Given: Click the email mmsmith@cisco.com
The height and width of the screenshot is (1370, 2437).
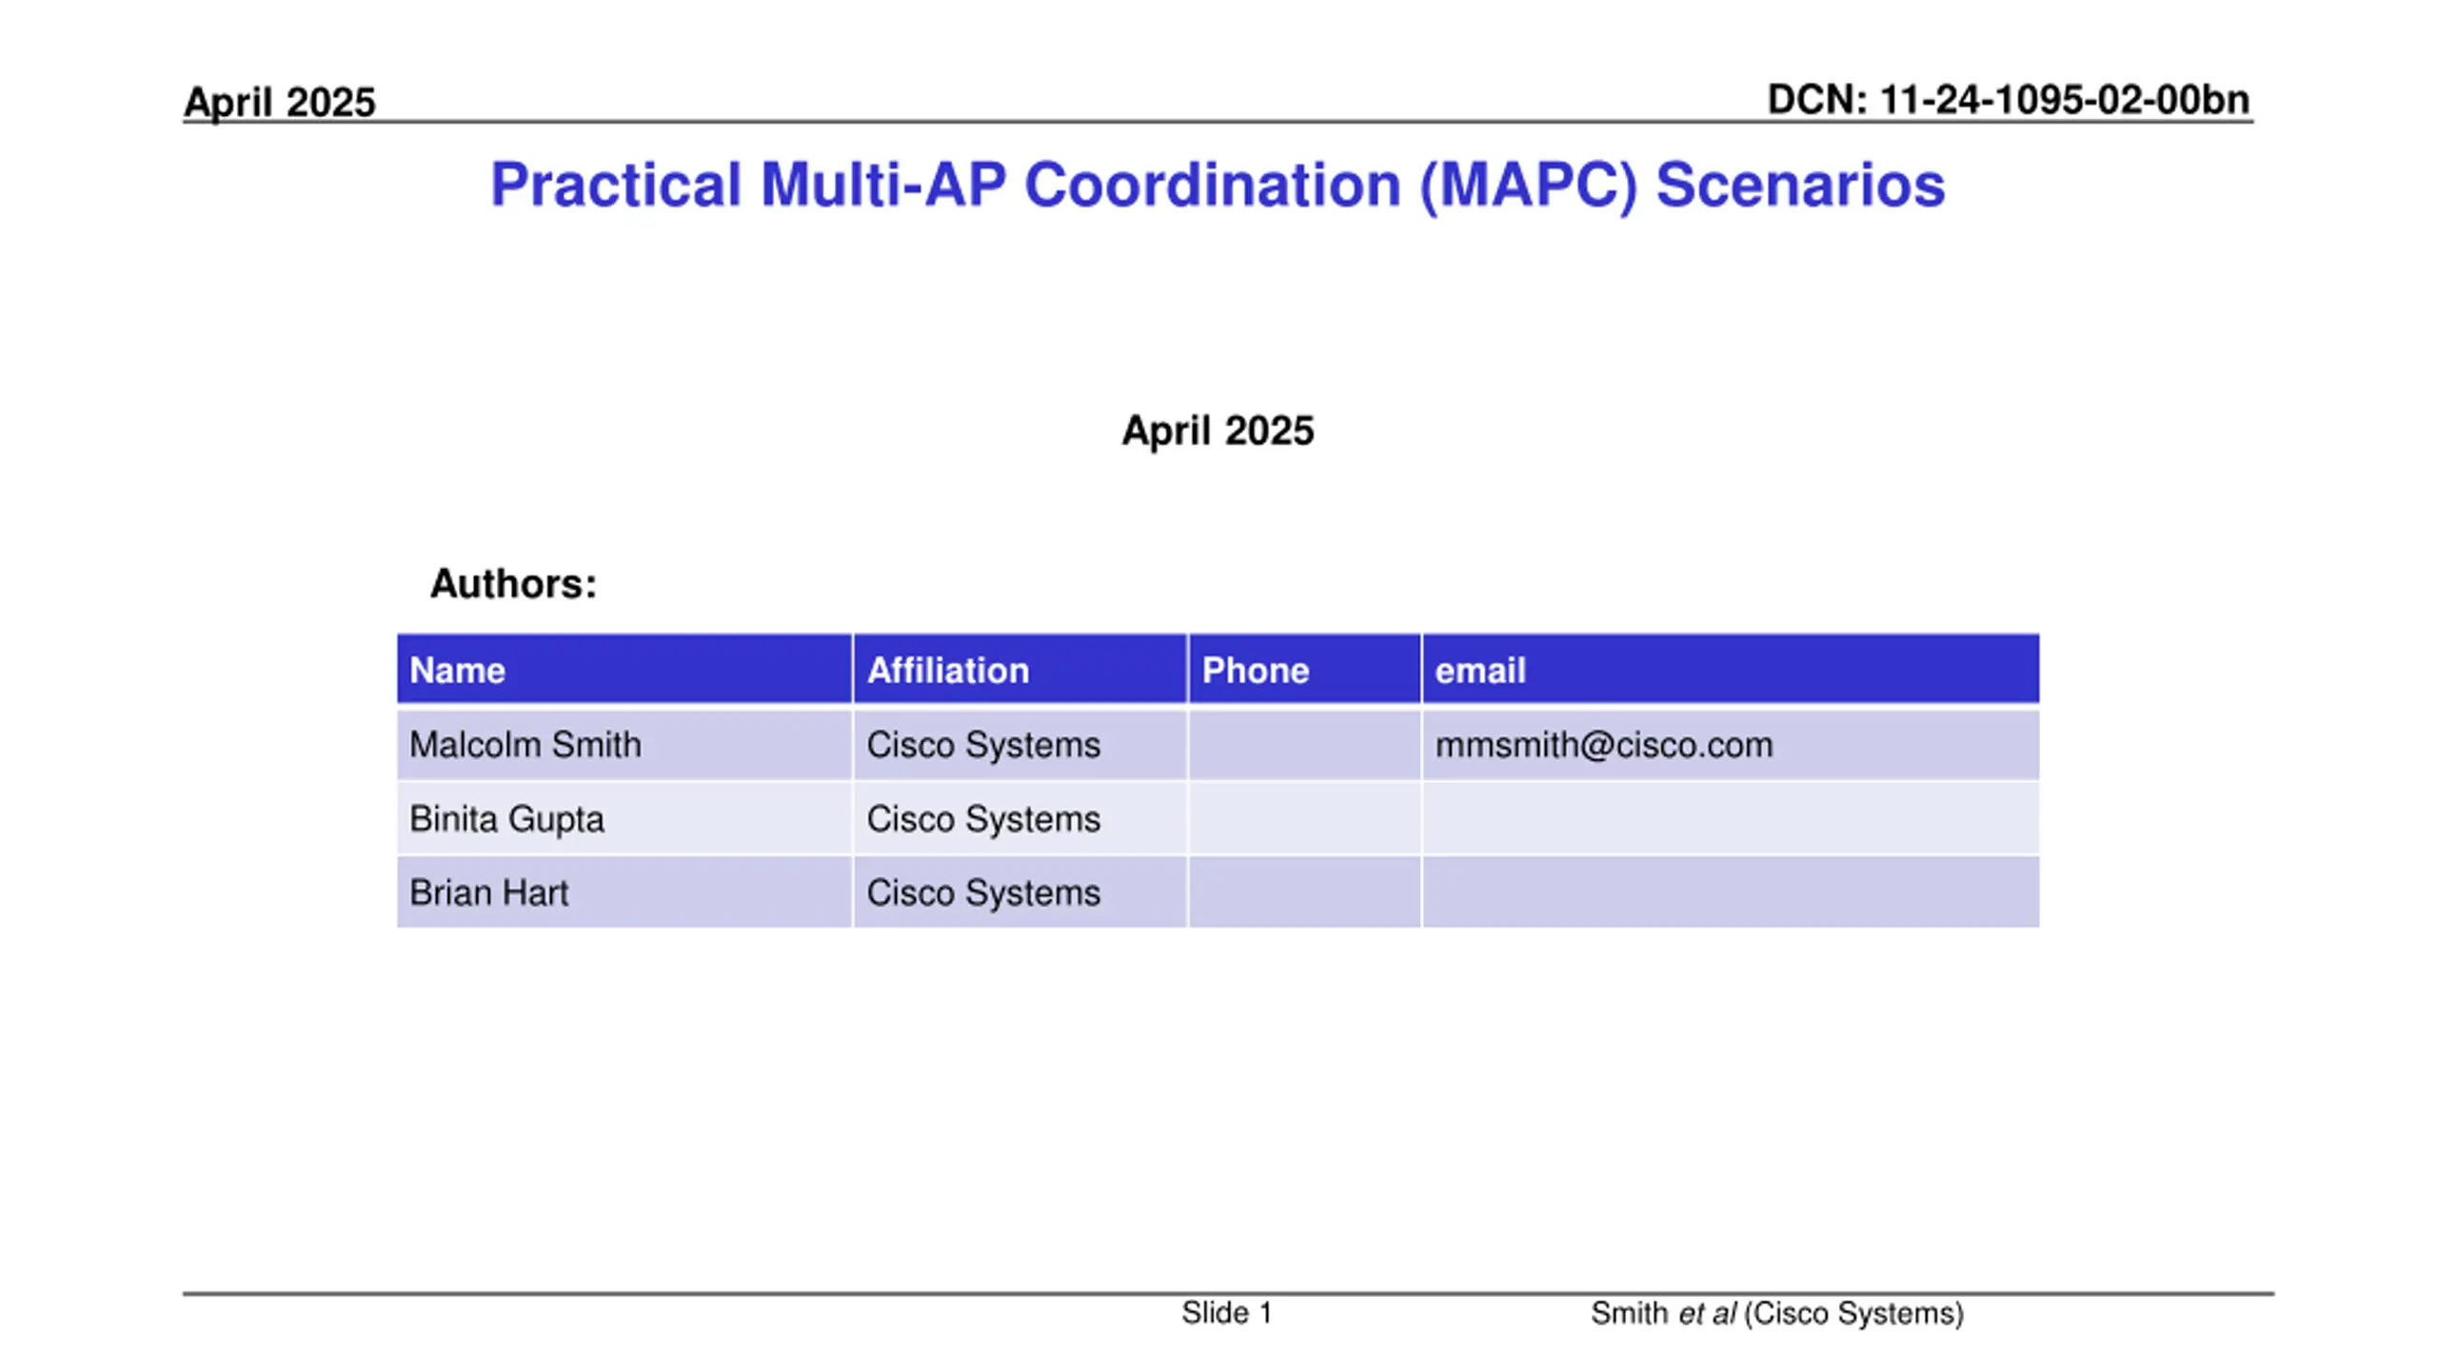Looking at the screenshot, I should point(1604,745).
